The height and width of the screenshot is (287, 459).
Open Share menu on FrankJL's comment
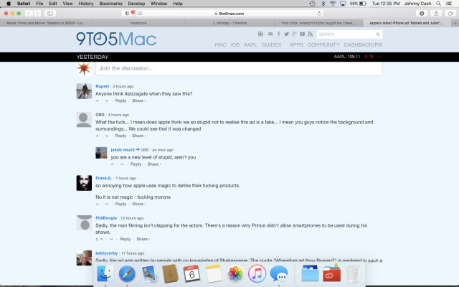pyautogui.click(x=138, y=204)
